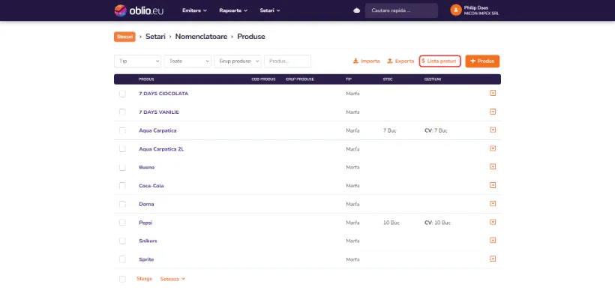Open row actions for 7 DAYS VANILIE

(x=493, y=112)
